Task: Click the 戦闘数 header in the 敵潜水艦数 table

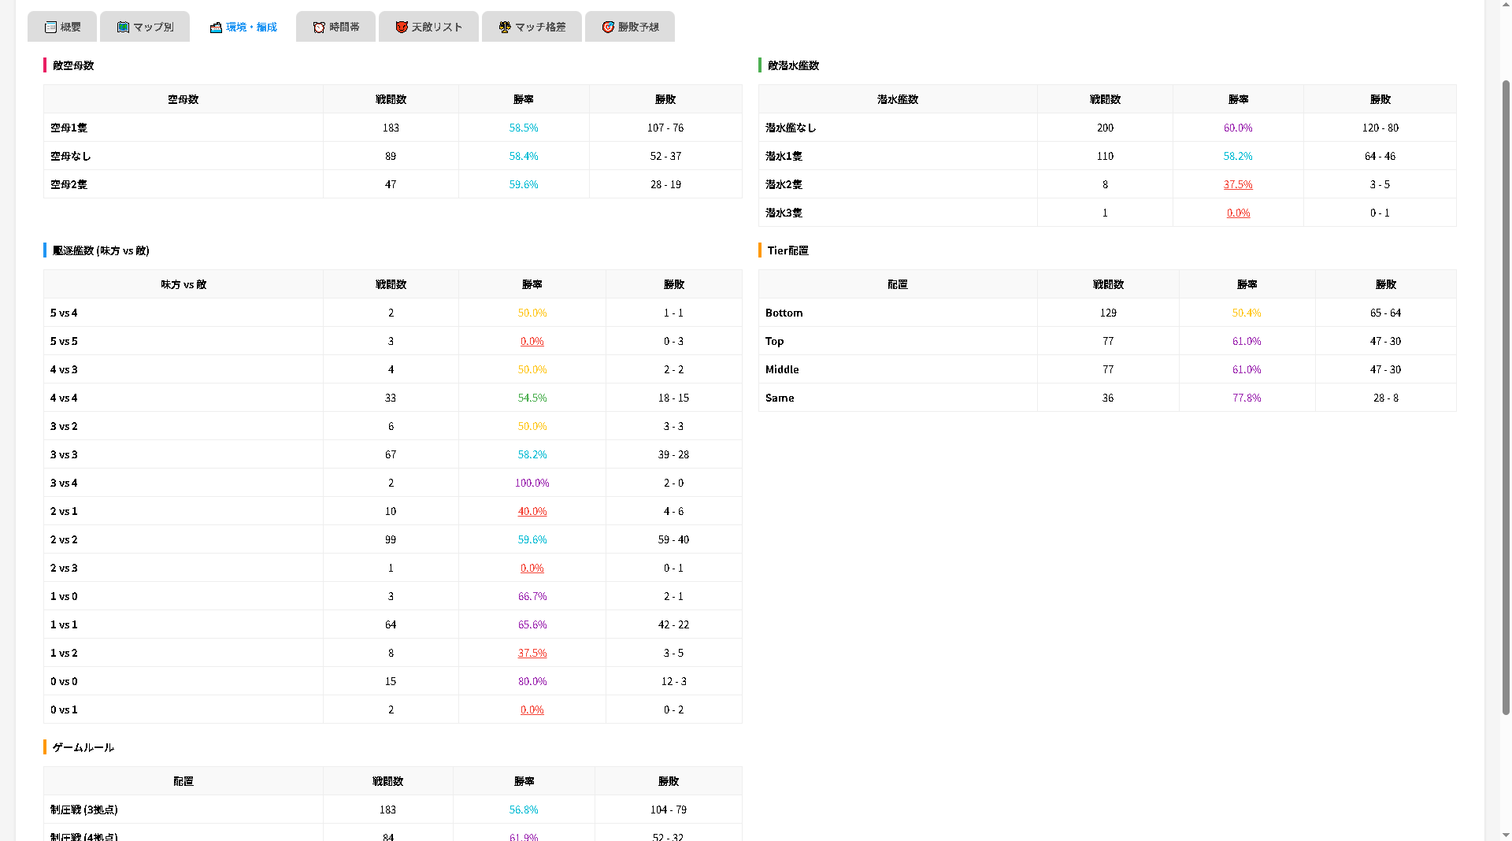Action: tap(1105, 99)
